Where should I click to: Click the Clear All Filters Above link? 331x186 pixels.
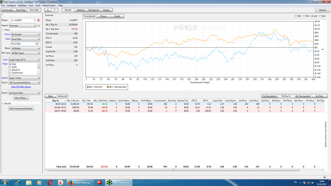pos(21,87)
